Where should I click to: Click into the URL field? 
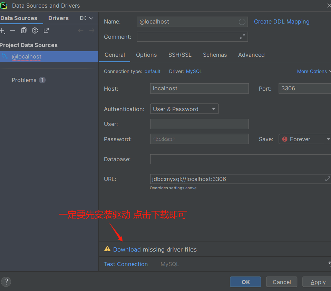[x=241, y=179]
